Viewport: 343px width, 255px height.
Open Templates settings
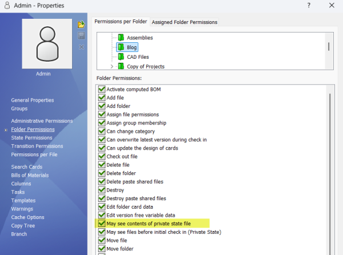(23, 200)
